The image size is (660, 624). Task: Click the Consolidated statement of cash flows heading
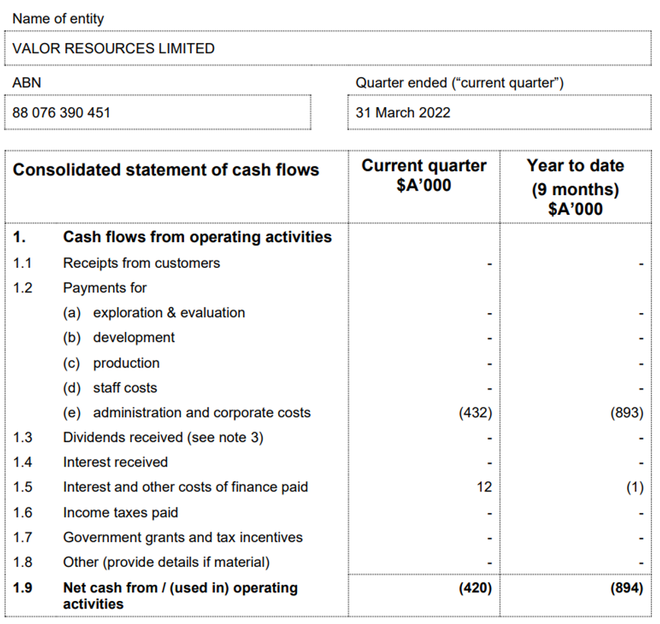(166, 170)
